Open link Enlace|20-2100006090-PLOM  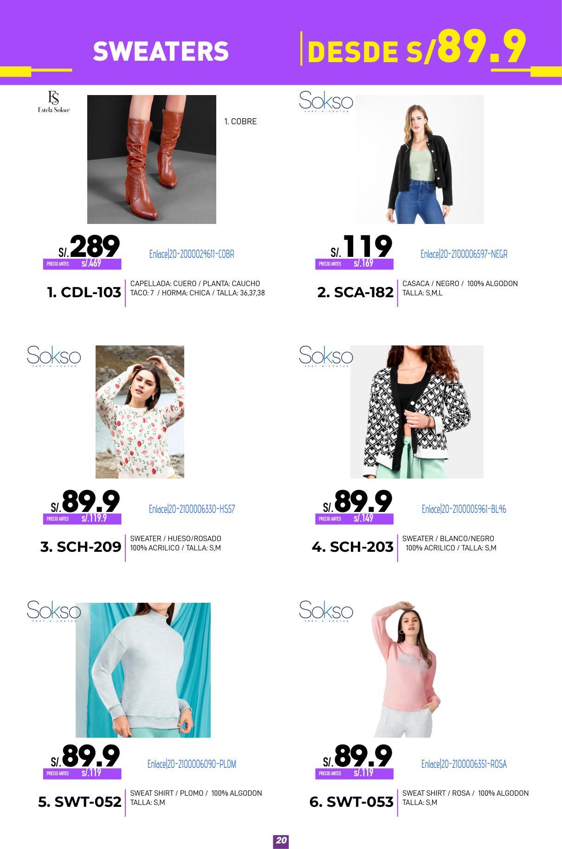coord(192,764)
